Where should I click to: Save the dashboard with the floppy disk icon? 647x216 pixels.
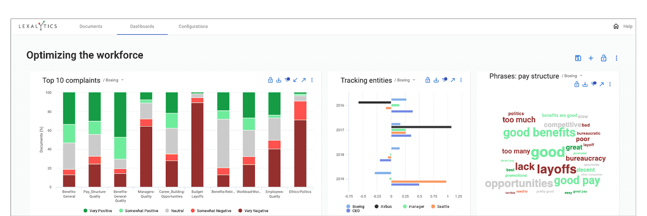click(578, 58)
